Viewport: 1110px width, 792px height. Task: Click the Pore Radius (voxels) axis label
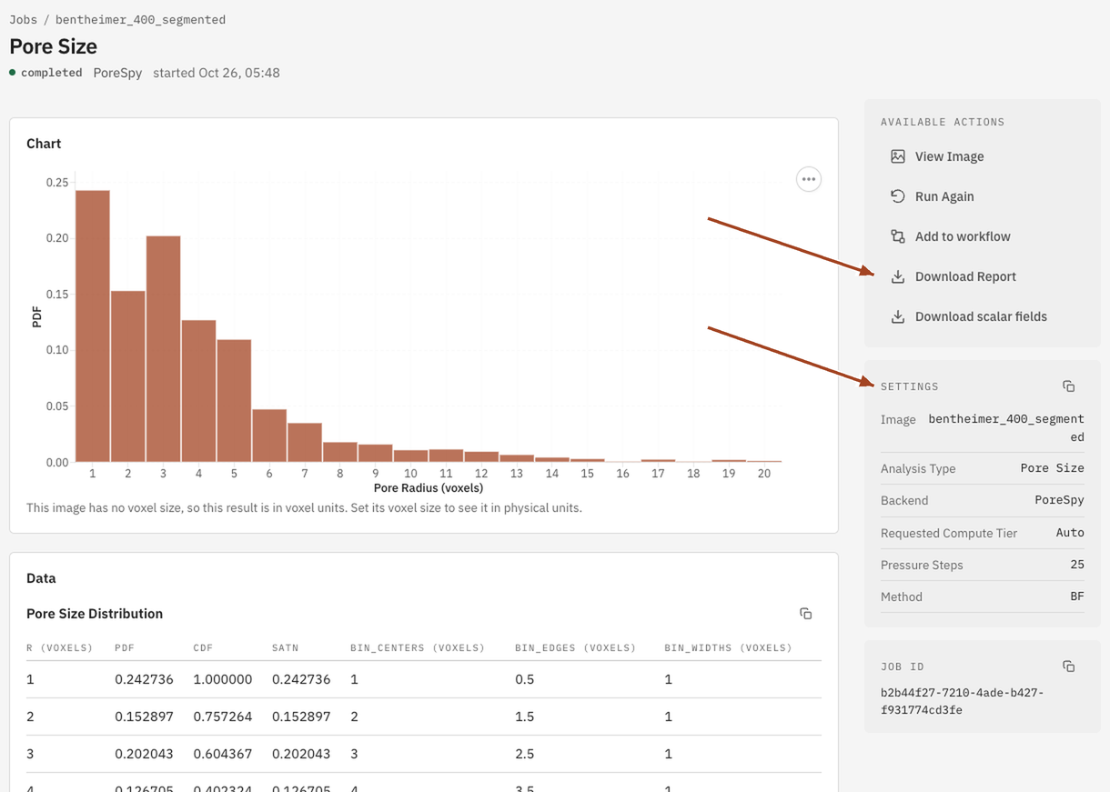(429, 488)
